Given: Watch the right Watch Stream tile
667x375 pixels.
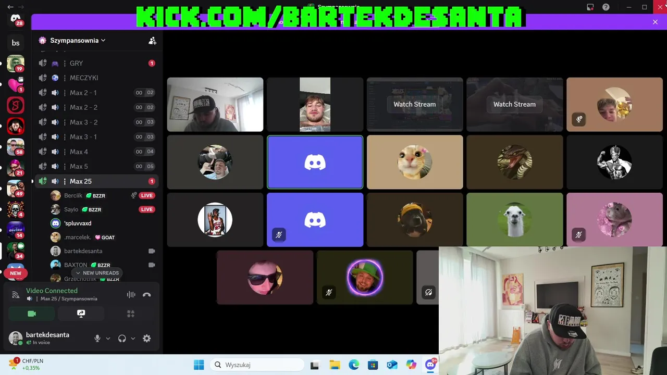Looking at the screenshot, I should pos(514,104).
